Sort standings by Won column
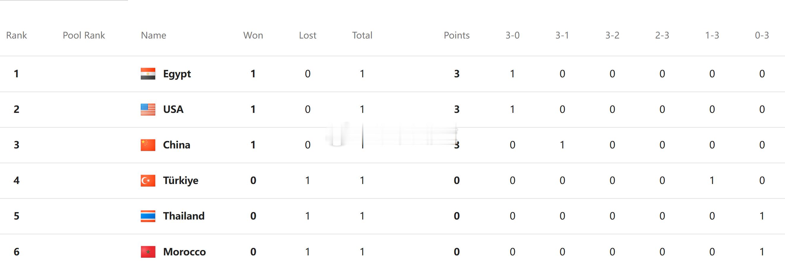The width and height of the screenshot is (785, 269). pyautogui.click(x=253, y=35)
